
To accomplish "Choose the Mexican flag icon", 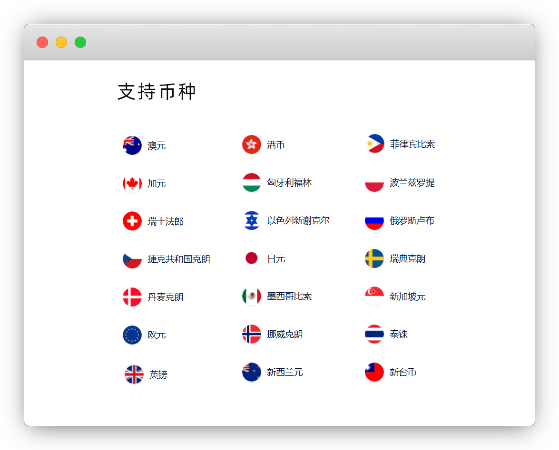I will 251,297.
